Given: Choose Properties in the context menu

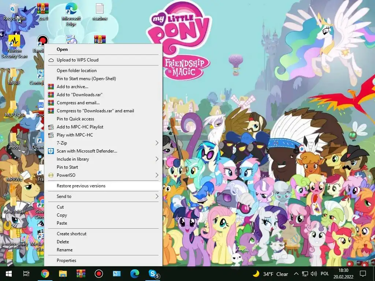Looking at the screenshot, I should tap(103, 261).
